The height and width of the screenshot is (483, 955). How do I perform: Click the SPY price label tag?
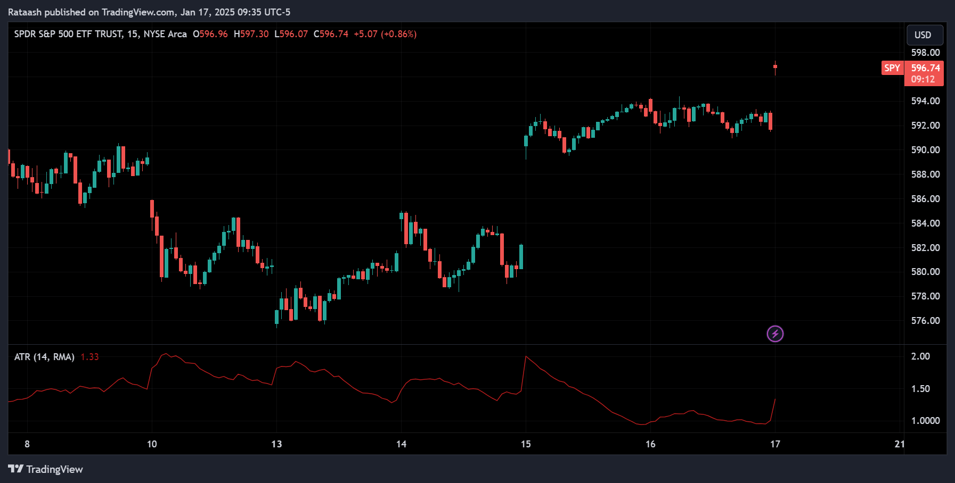click(x=892, y=68)
